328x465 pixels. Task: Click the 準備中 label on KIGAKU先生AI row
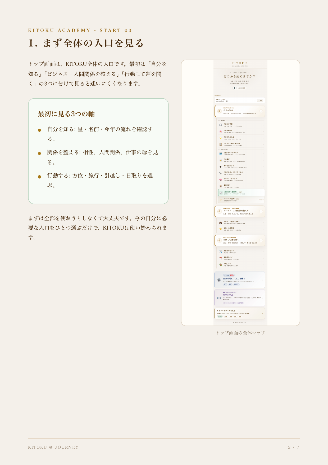261,200
